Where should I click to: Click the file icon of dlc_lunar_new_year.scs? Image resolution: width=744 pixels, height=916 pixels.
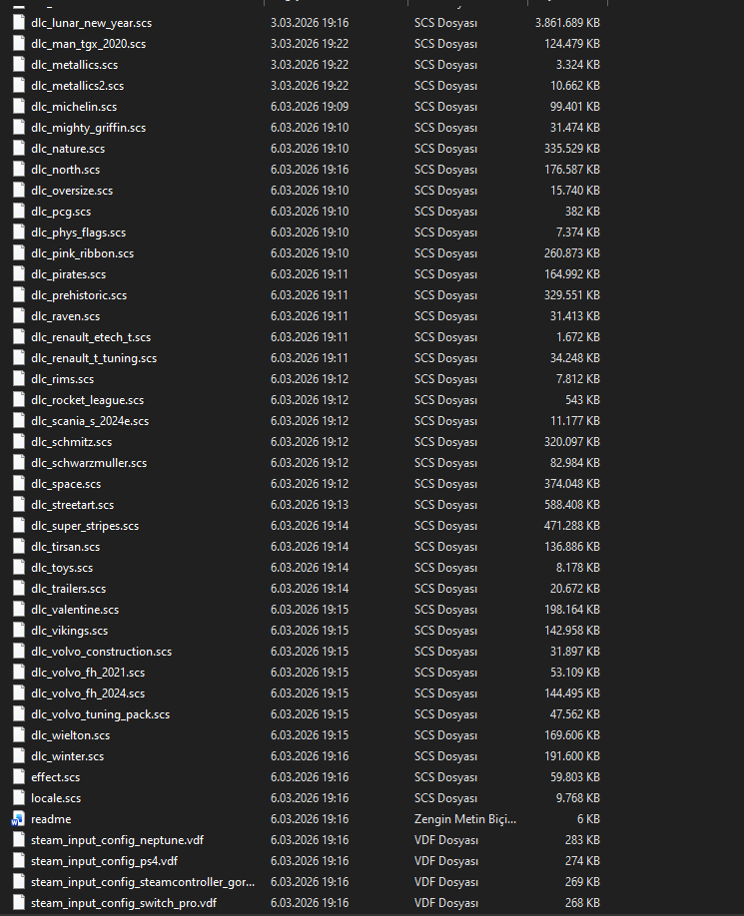pos(19,23)
